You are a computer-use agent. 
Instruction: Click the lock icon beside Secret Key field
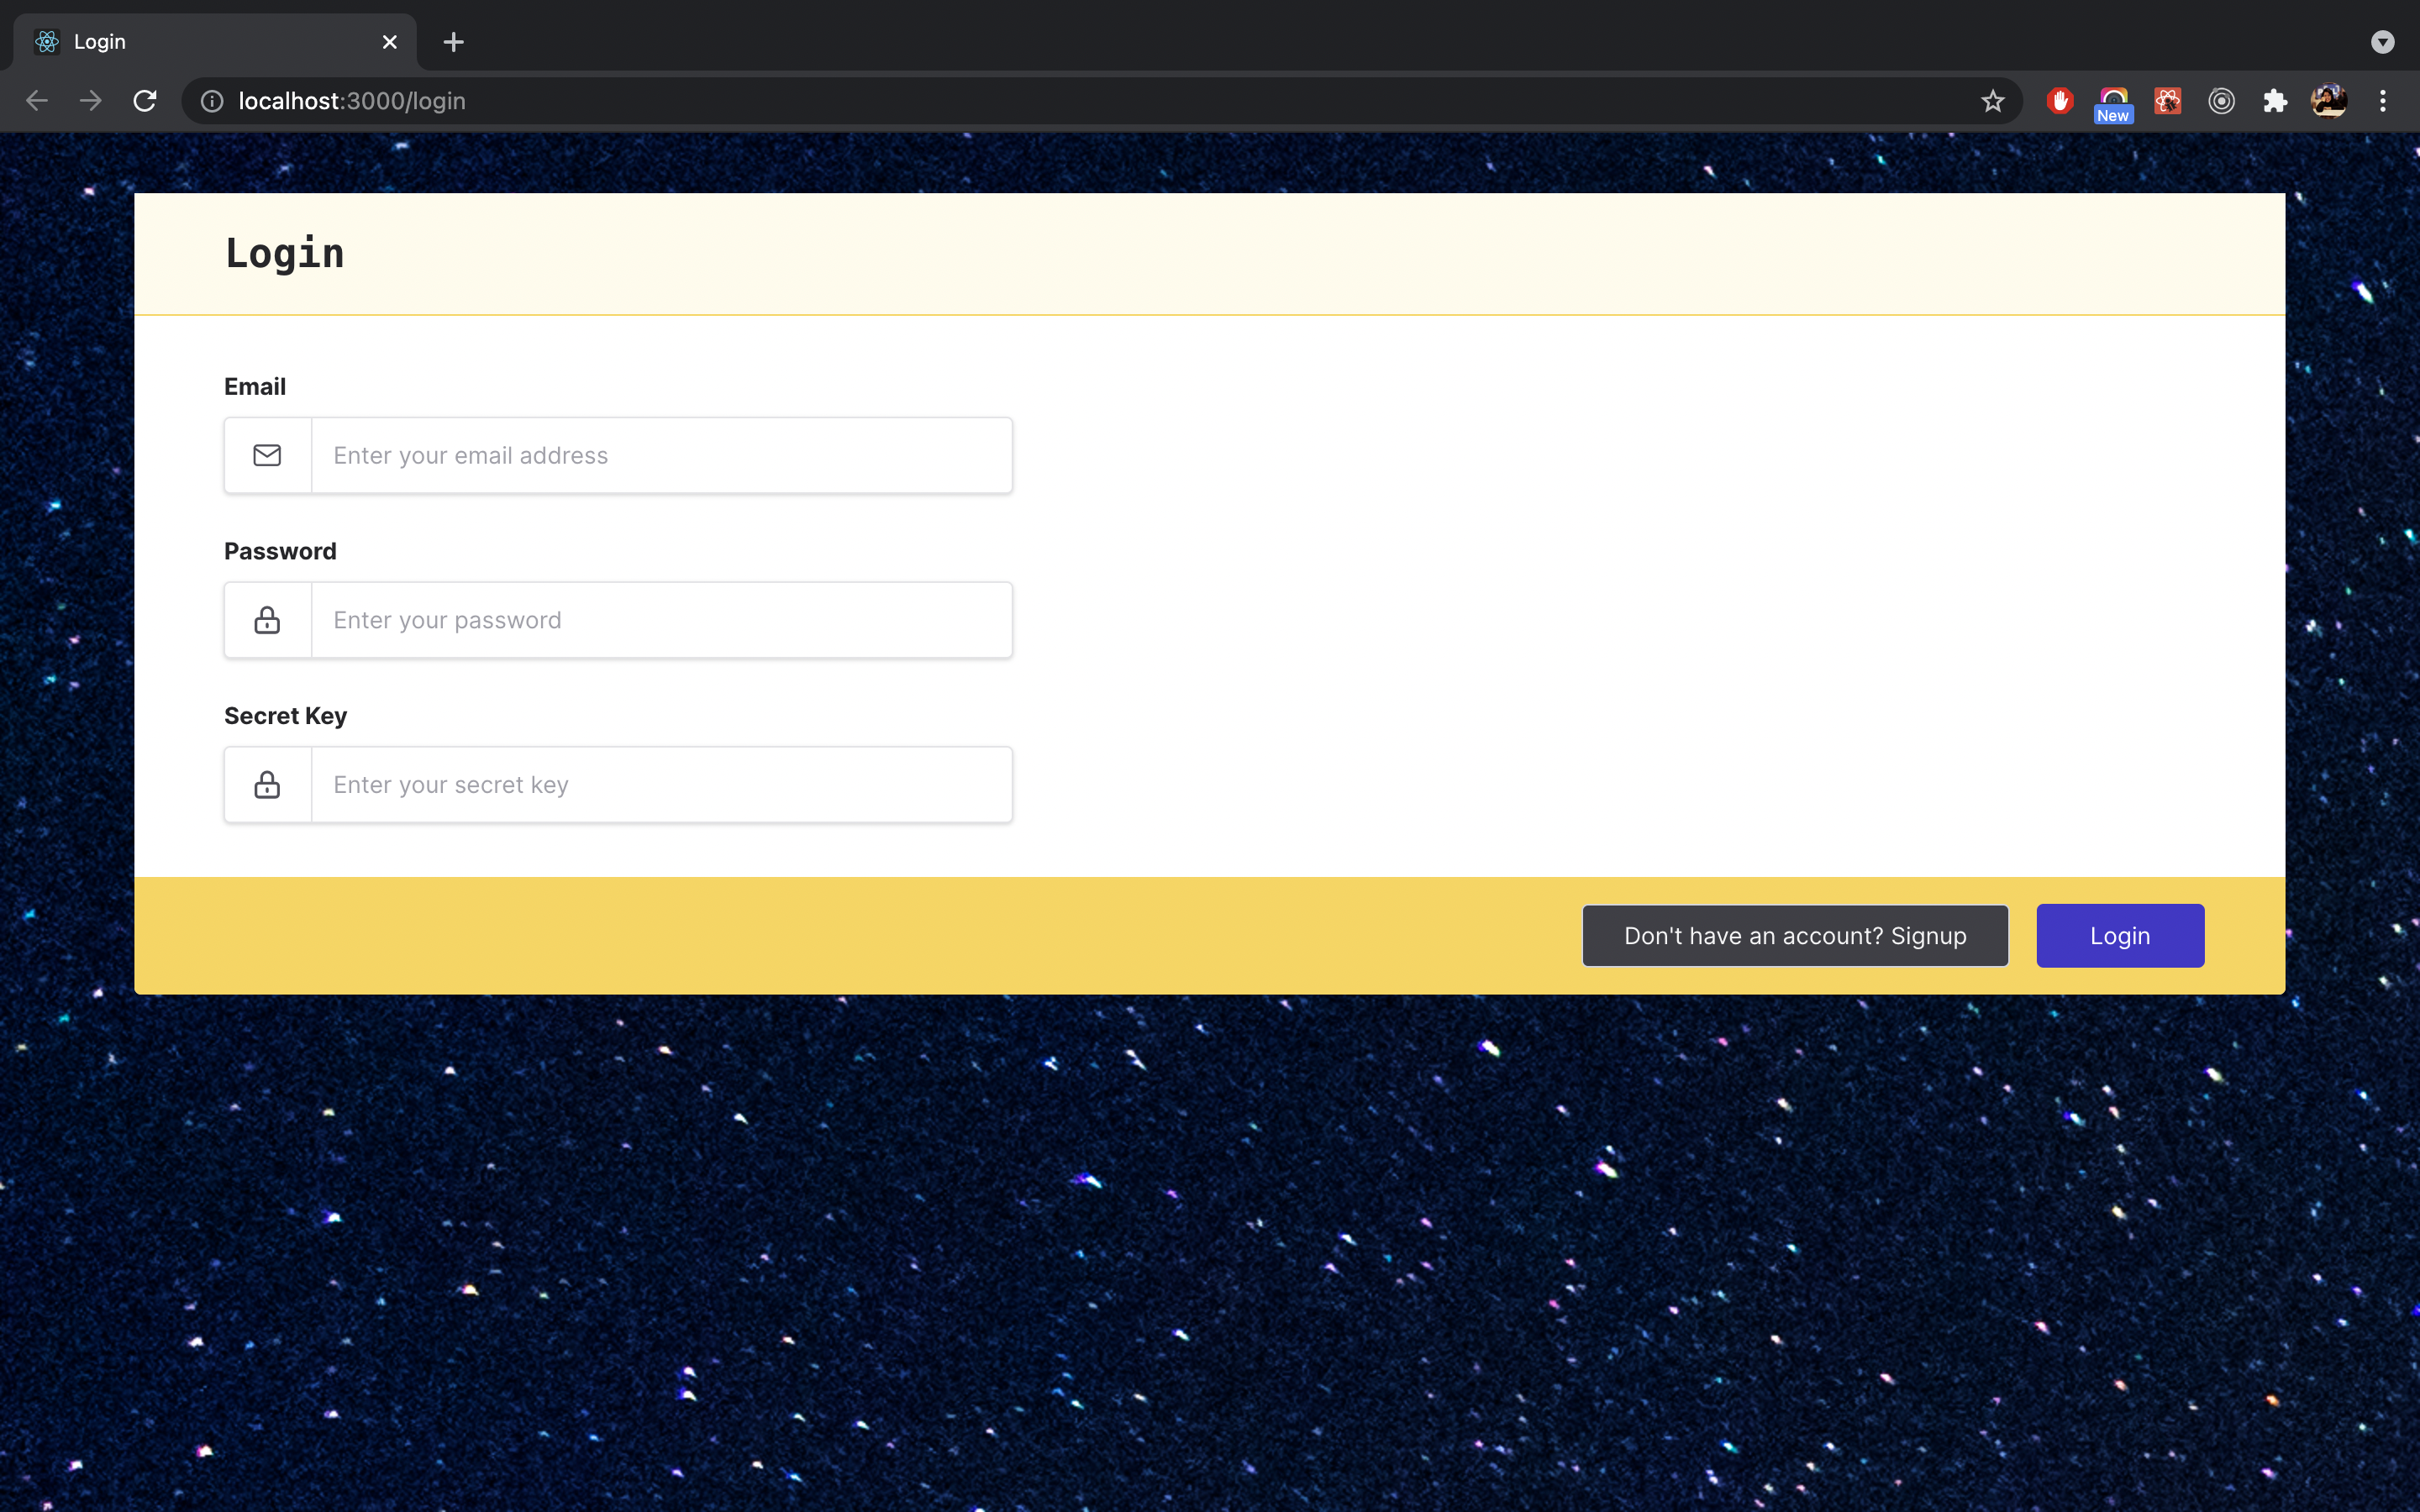[x=267, y=785]
